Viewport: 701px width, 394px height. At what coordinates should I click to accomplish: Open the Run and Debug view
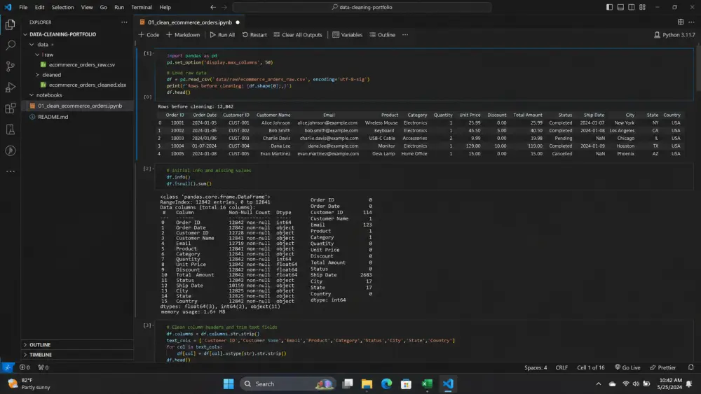(x=10, y=87)
